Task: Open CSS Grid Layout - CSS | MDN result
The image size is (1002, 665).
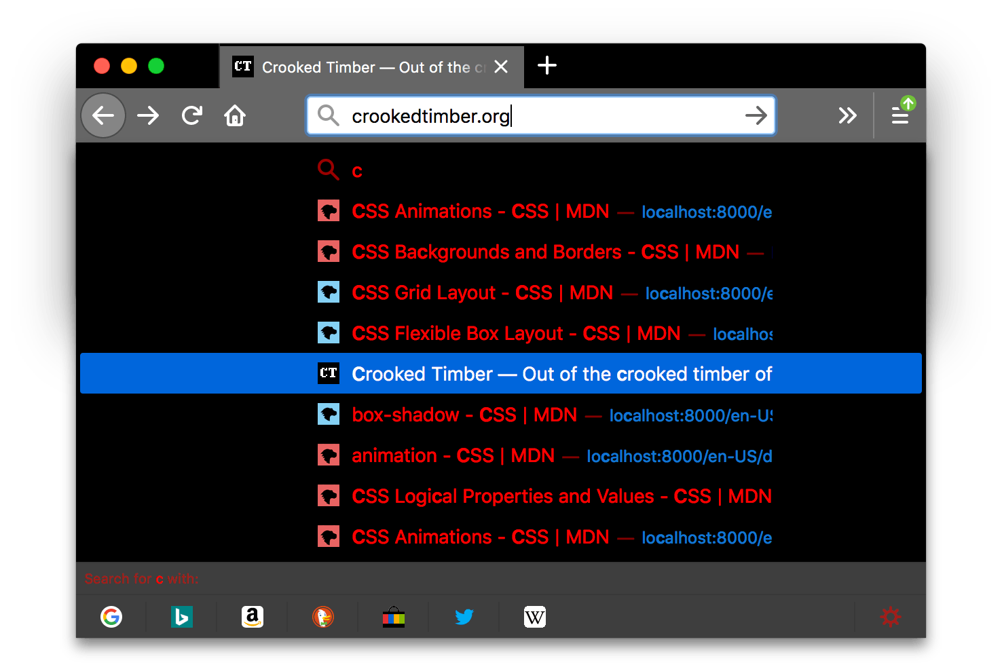Action: coord(501,292)
